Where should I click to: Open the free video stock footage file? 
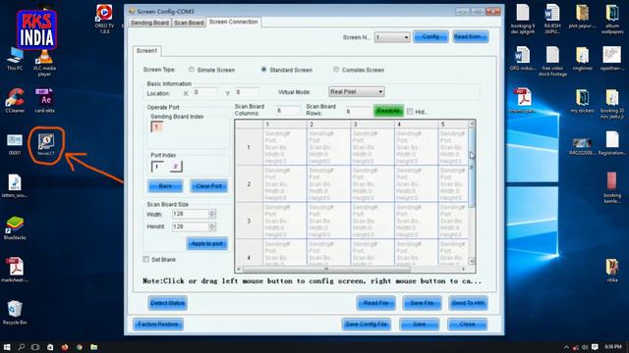point(552,61)
